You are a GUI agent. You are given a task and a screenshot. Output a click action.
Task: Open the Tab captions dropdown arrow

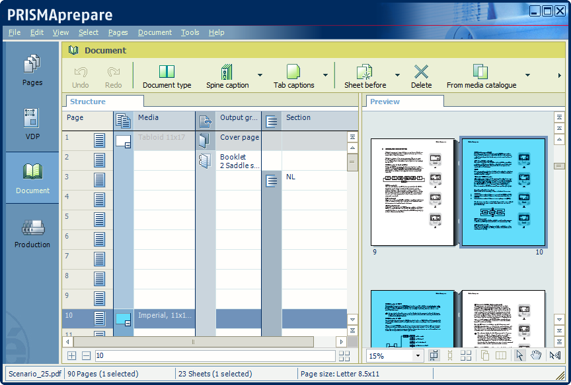[x=325, y=75]
